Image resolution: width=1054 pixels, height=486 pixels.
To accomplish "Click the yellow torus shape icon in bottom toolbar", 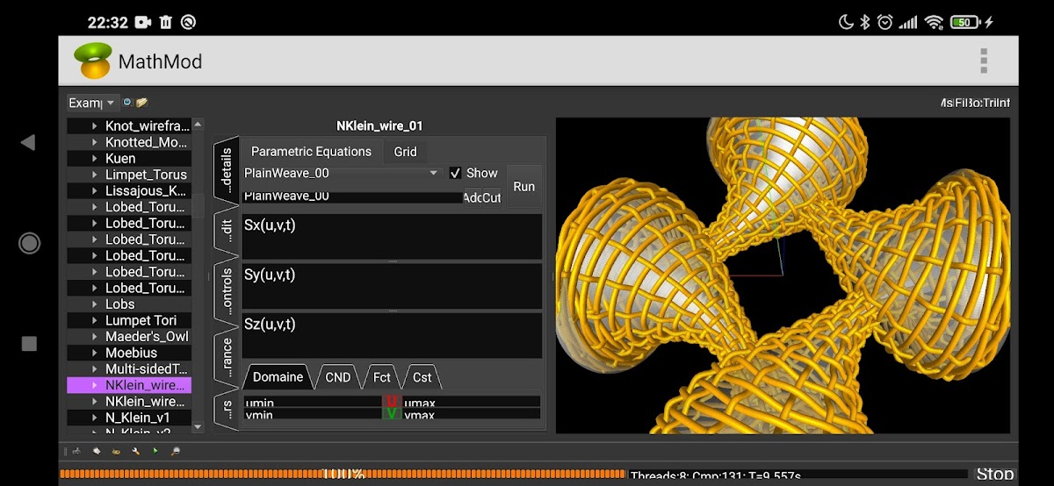I will [117, 452].
